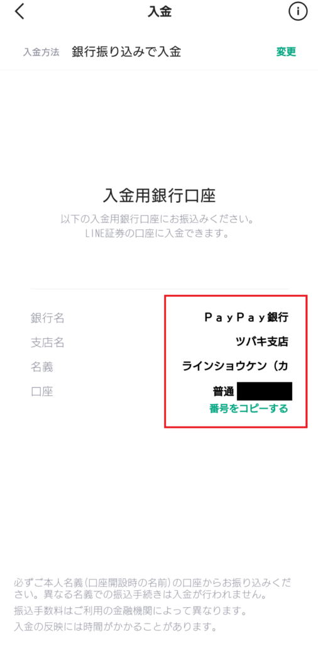Tap the 銀行名 field label

click(x=48, y=317)
